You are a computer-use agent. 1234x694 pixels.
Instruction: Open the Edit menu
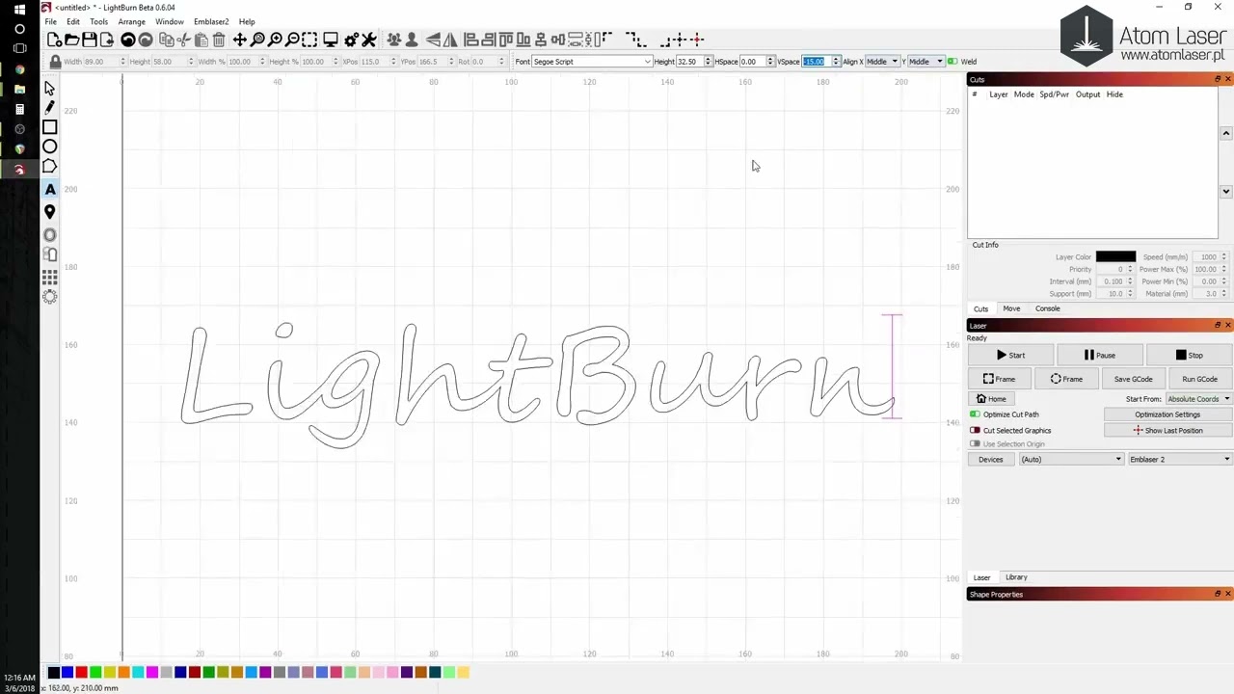click(x=73, y=21)
